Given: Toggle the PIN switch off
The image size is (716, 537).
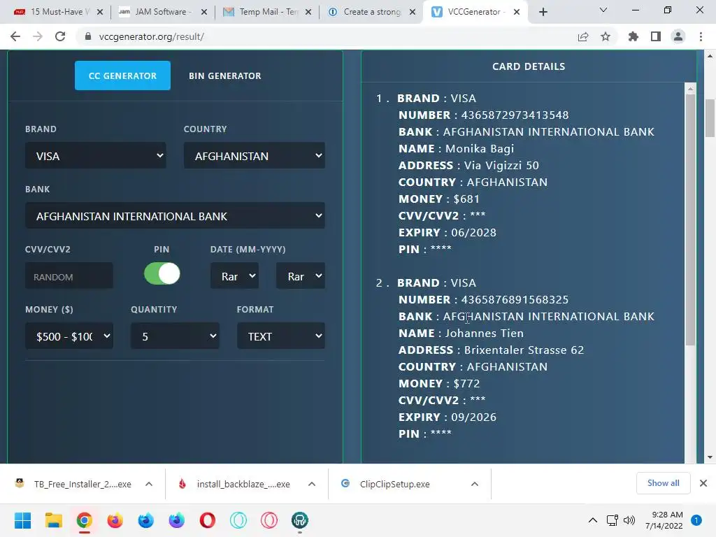Looking at the screenshot, I should (162, 273).
